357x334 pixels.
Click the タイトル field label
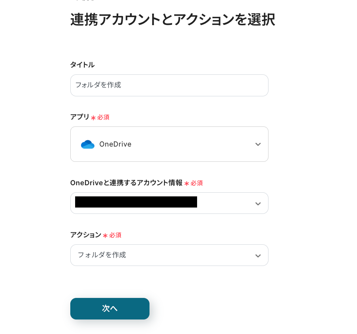[x=82, y=65]
